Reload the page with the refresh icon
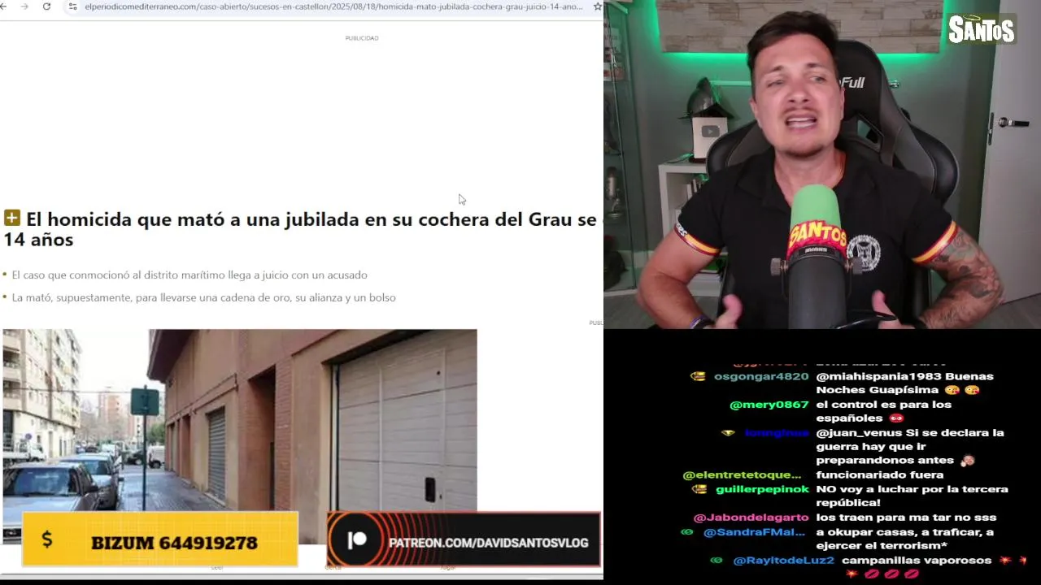 pos(46,6)
